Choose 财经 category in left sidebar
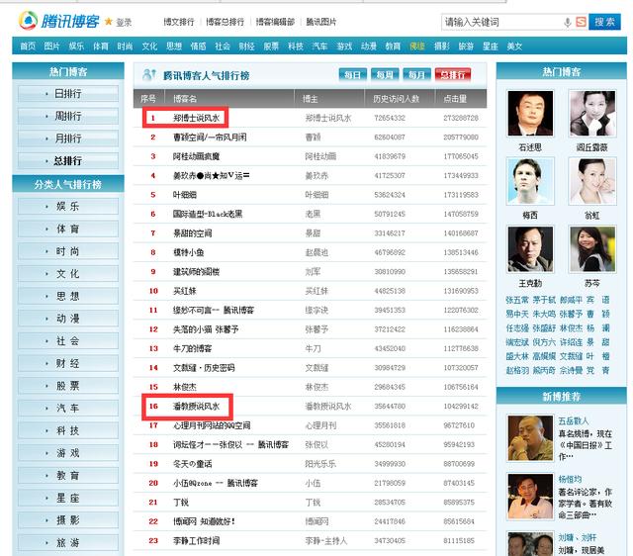Image resolution: width=633 pixels, height=556 pixels. (x=68, y=363)
